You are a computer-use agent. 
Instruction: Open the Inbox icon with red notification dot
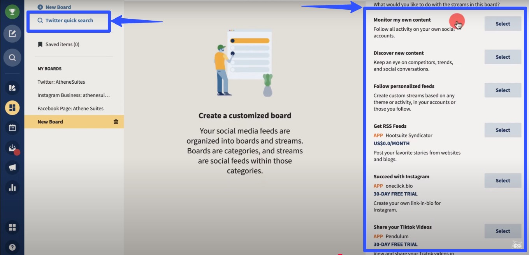pyautogui.click(x=12, y=147)
